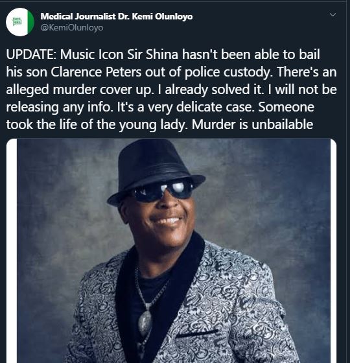Click the white left border of the photo

click(x=12, y=251)
